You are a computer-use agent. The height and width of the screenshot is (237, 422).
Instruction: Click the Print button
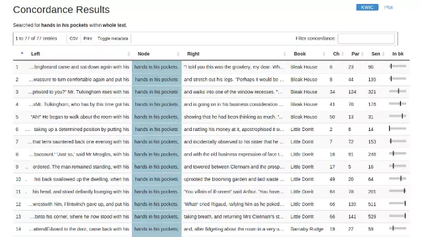(x=88, y=38)
